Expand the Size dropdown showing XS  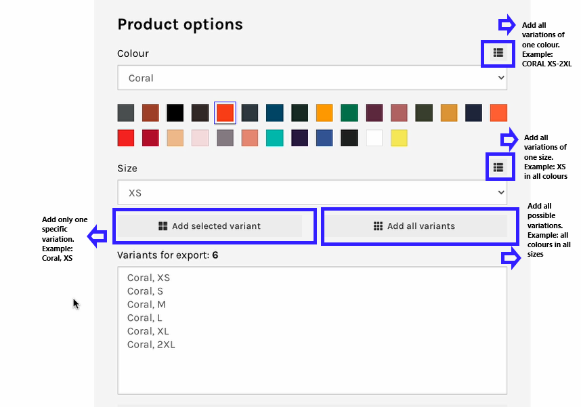tap(312, 192)
